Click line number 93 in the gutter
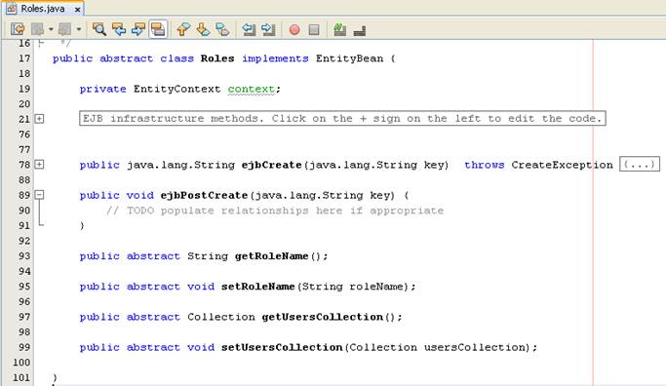The height and width of the screenshot is (386, 666). [24, 256]
